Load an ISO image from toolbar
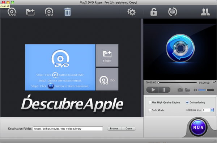The width and height of the screenshot is (217, 143). (x=49, y=12)
